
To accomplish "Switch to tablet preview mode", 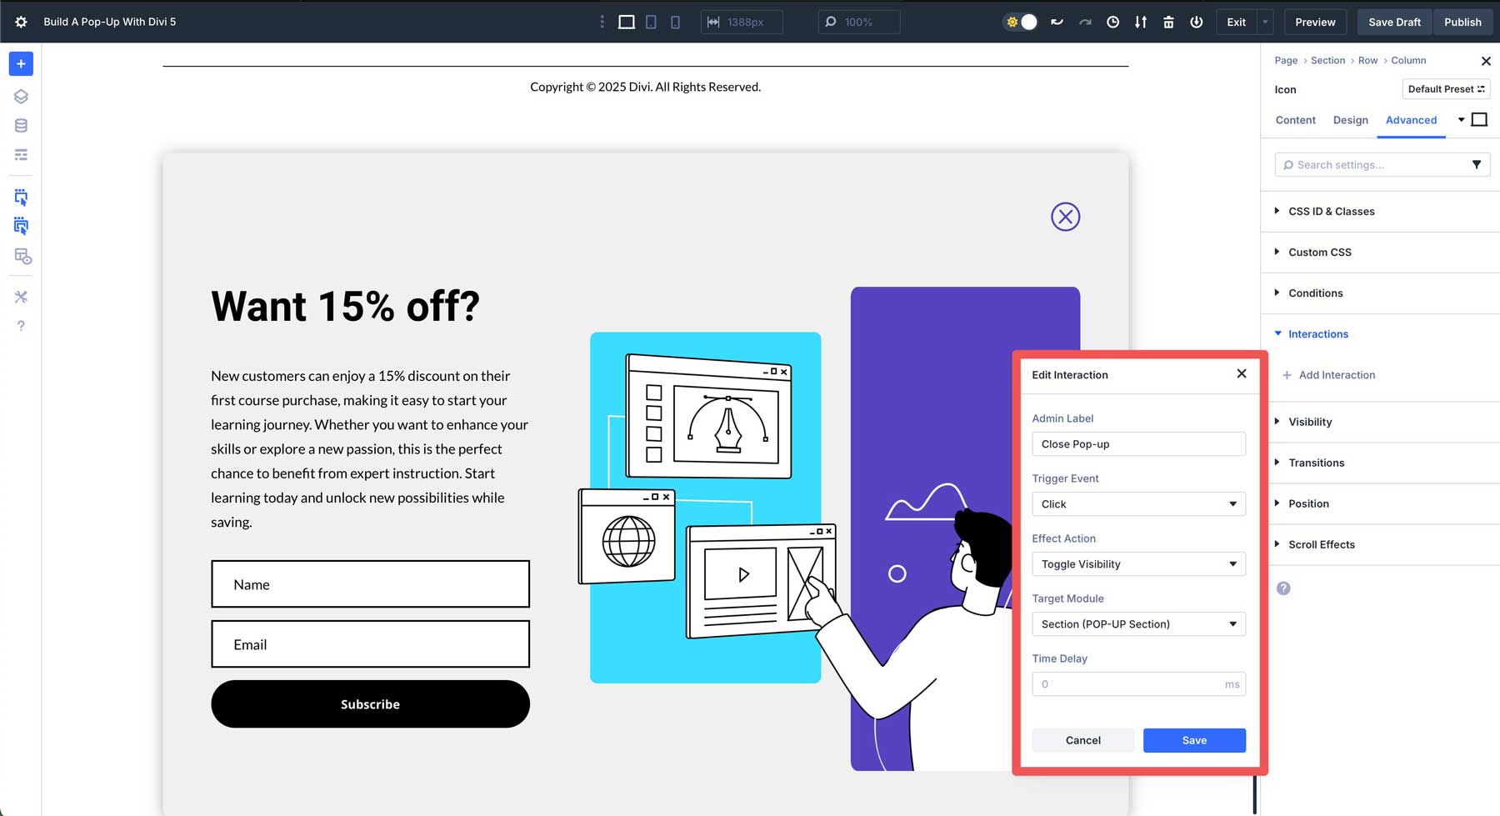I will [651, 21].
